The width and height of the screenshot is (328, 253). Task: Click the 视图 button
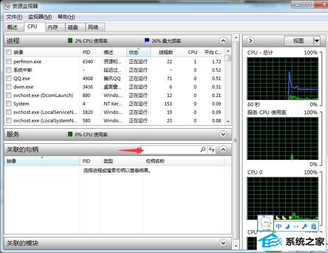click(299, 40)
